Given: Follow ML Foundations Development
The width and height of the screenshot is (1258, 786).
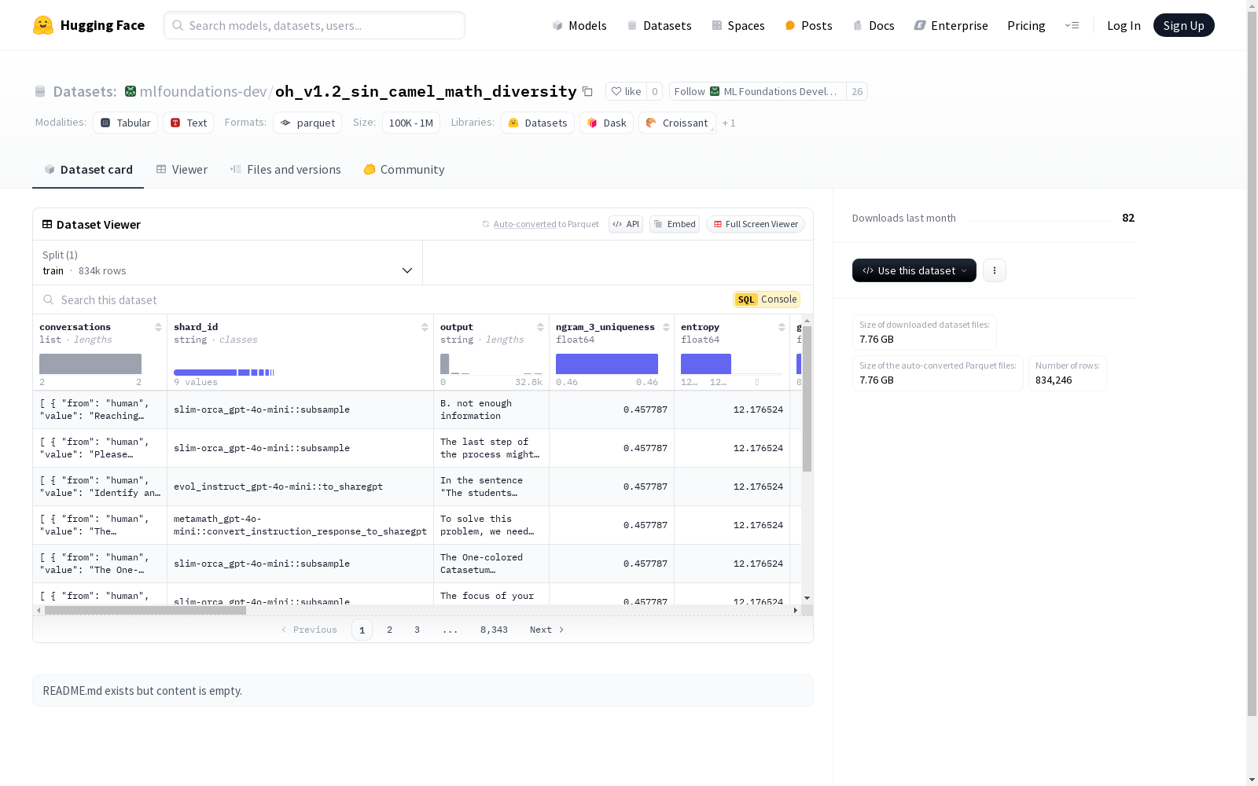Looking at the screenshot, I should (x=758, y=91).
